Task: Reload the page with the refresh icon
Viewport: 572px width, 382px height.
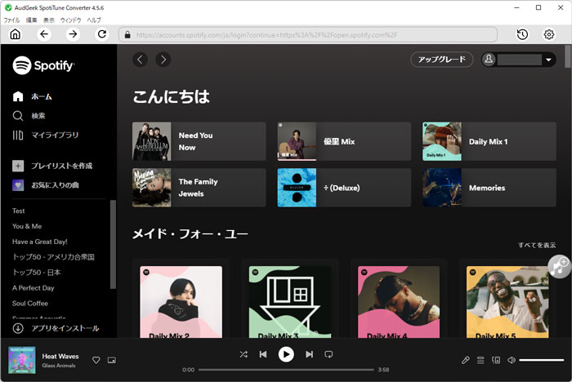Action: 102,34
